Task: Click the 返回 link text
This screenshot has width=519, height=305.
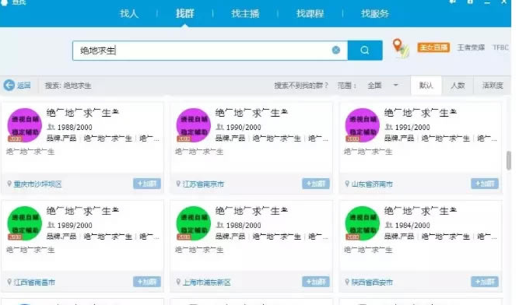Action: point(24,86)
